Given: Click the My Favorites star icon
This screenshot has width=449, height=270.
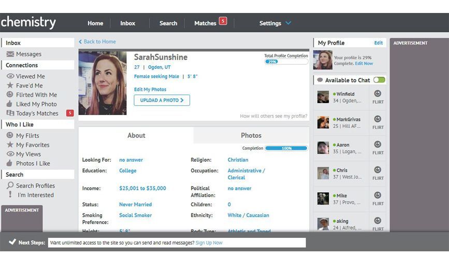Looking at the screenshot, I should [x=10, y=145].
